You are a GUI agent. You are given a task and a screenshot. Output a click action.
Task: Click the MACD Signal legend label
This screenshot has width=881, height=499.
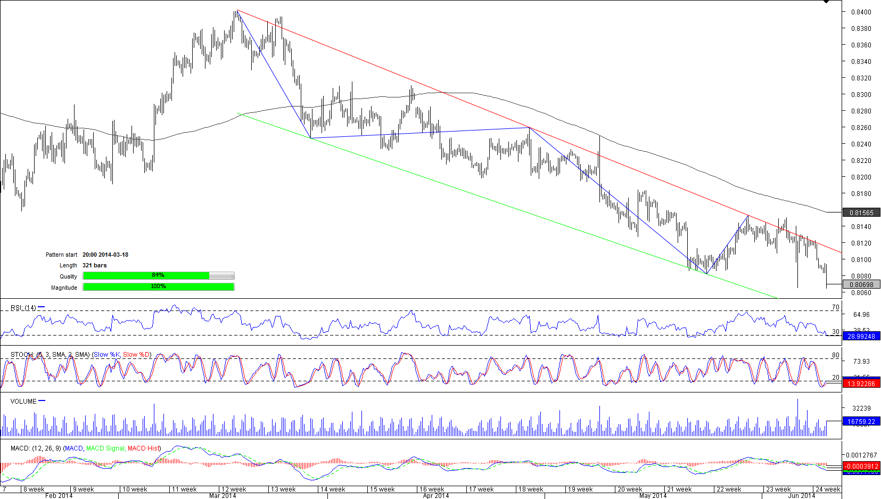(x=105, y=448)
